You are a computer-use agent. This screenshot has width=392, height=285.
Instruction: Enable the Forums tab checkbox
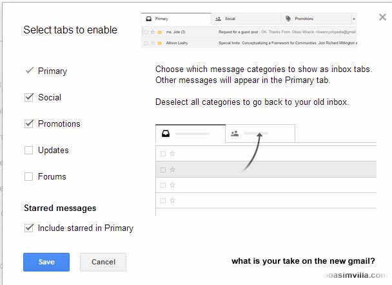28,176
